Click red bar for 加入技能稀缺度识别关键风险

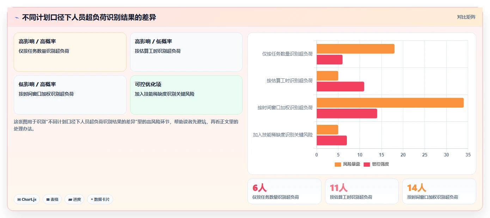click(x=332, y=140)
